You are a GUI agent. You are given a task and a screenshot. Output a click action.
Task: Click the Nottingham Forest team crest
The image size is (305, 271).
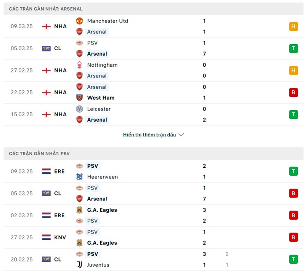[x=79, y=65]
